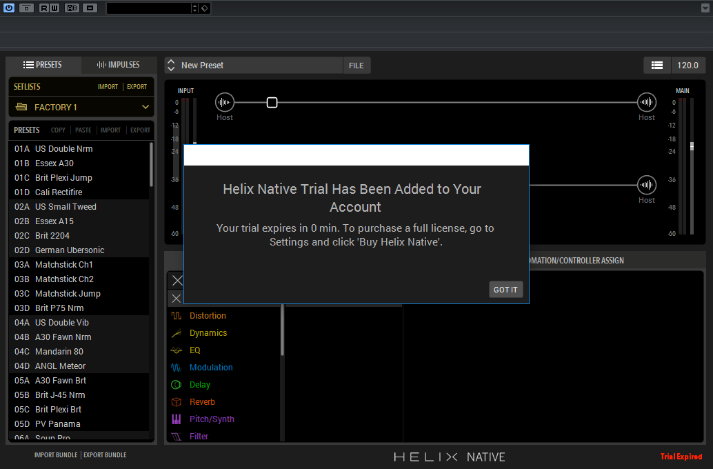Viewport: 713px width, 469px height.
Task: Click the 120.0 tempo value
Action: [x=688, y=66]
